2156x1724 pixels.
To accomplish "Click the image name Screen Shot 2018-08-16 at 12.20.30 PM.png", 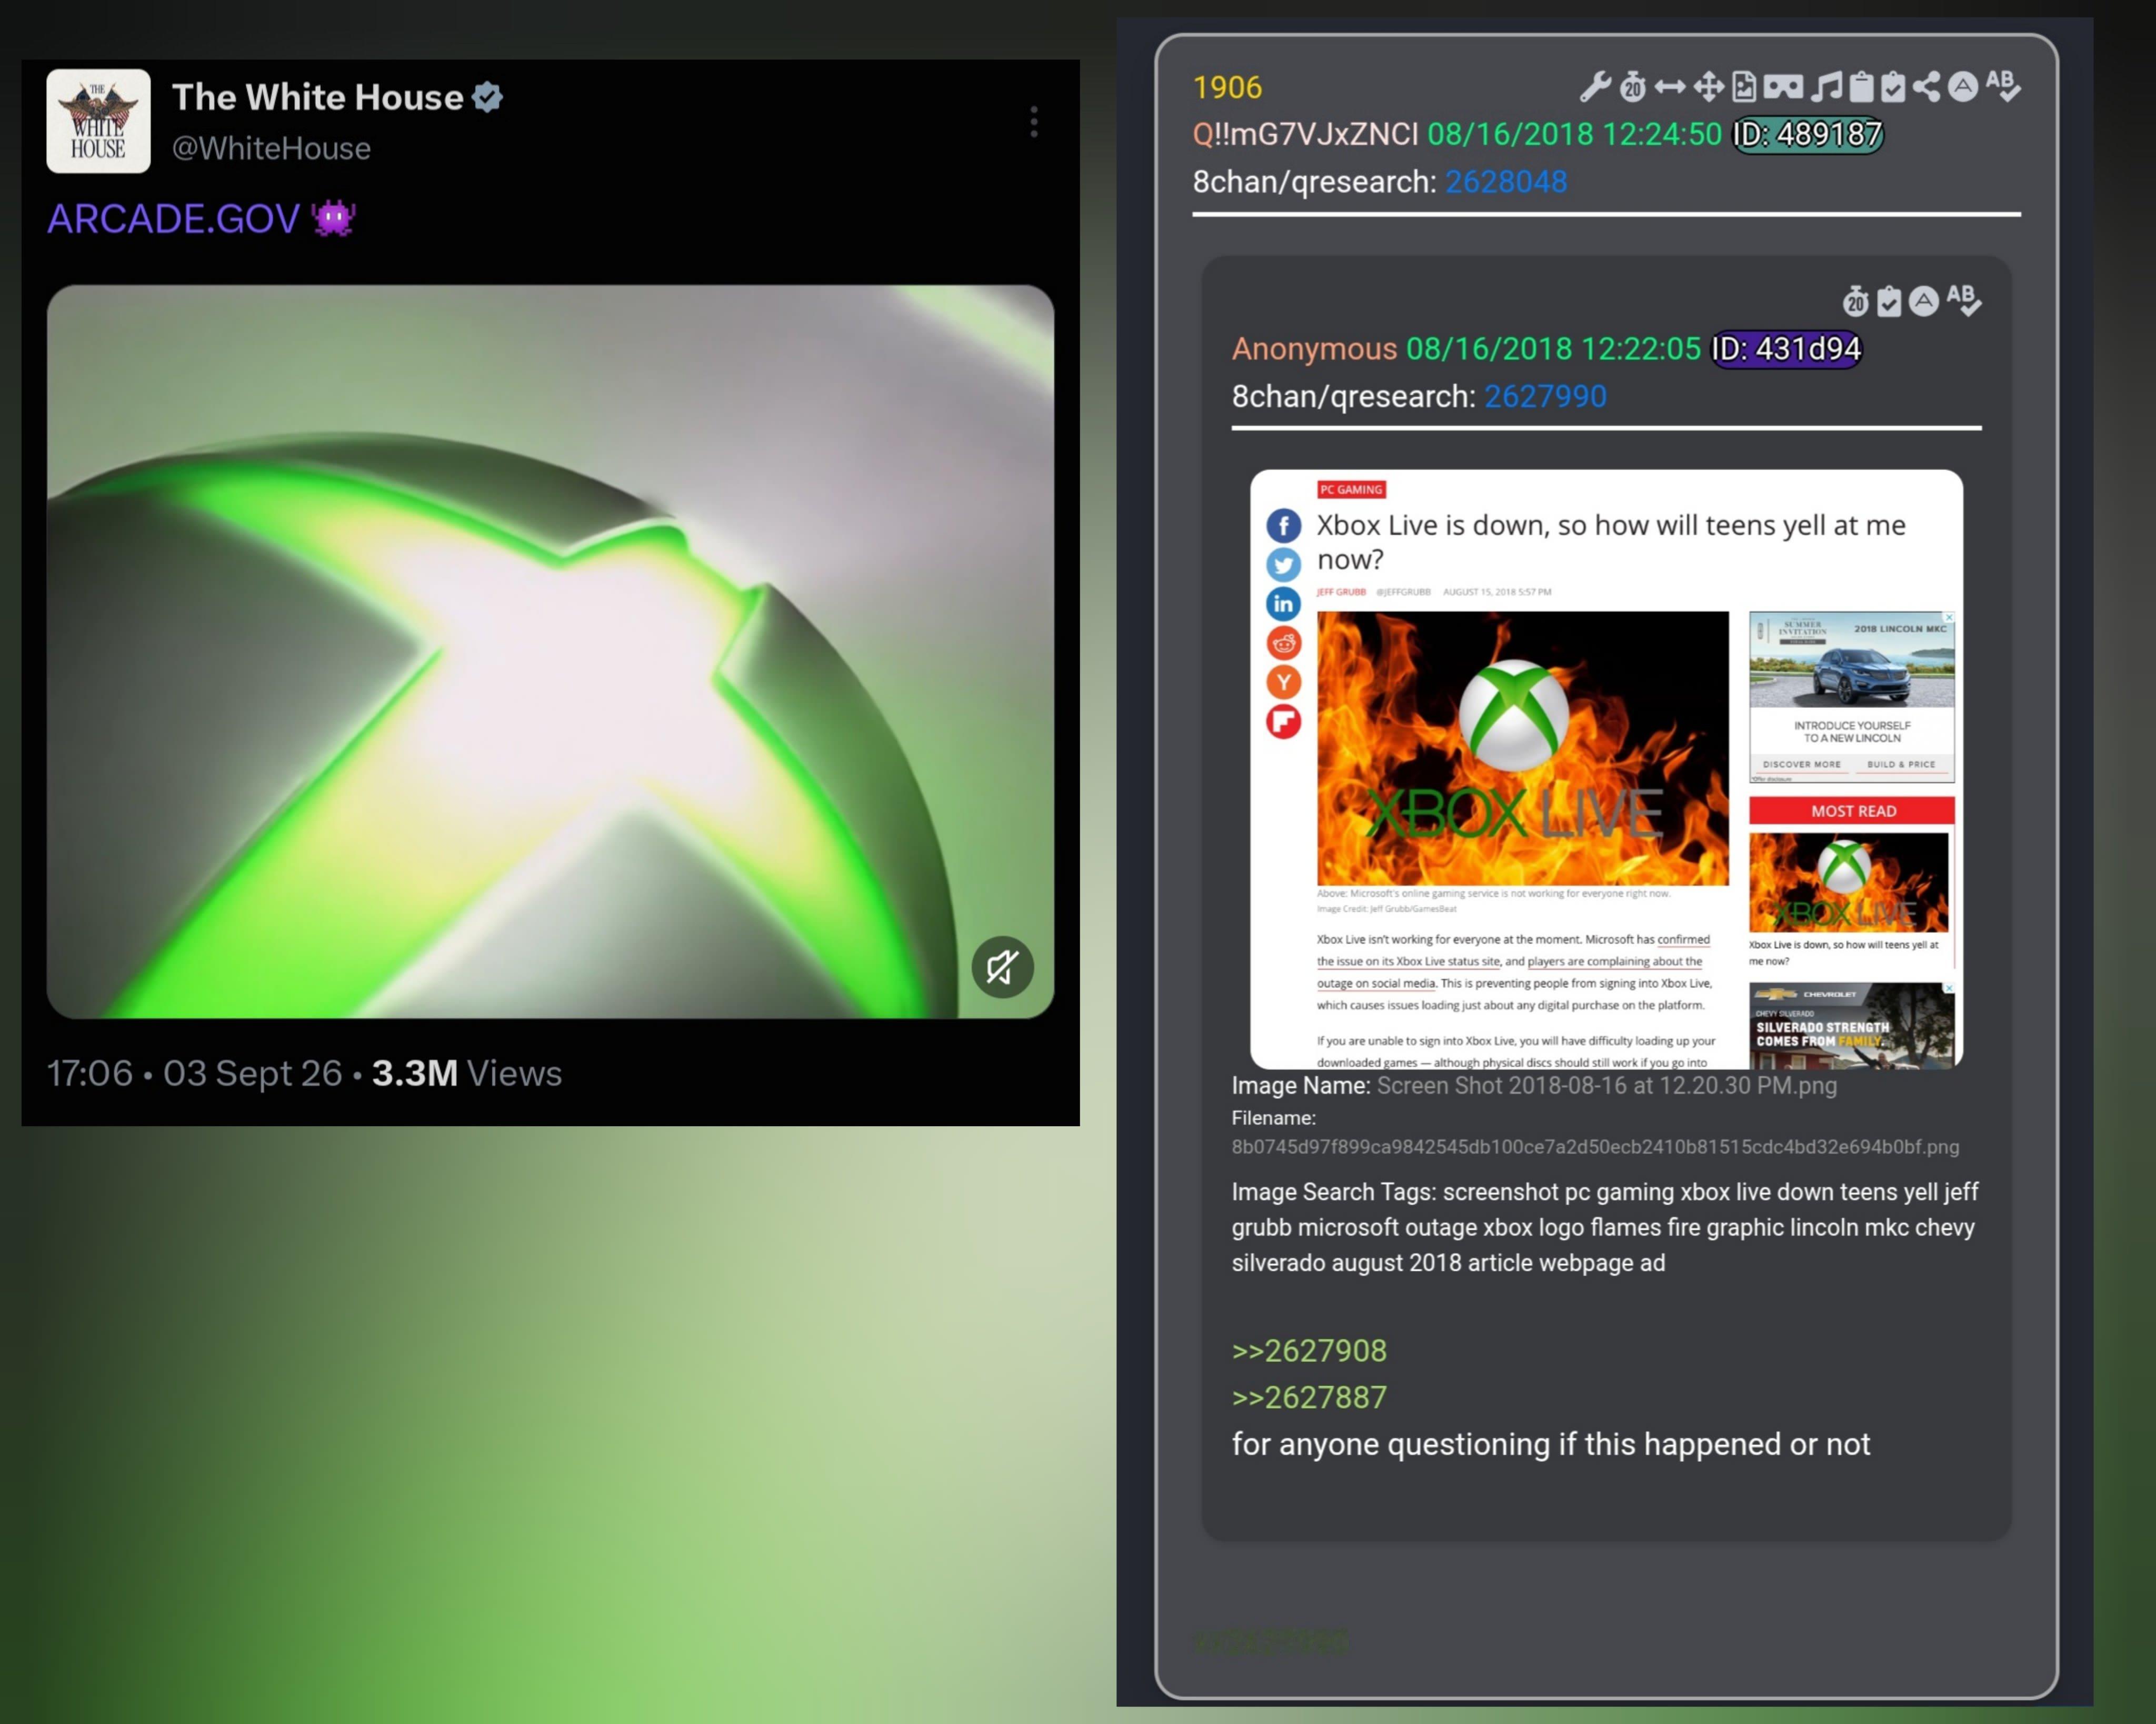I will click(1606, 1086).
